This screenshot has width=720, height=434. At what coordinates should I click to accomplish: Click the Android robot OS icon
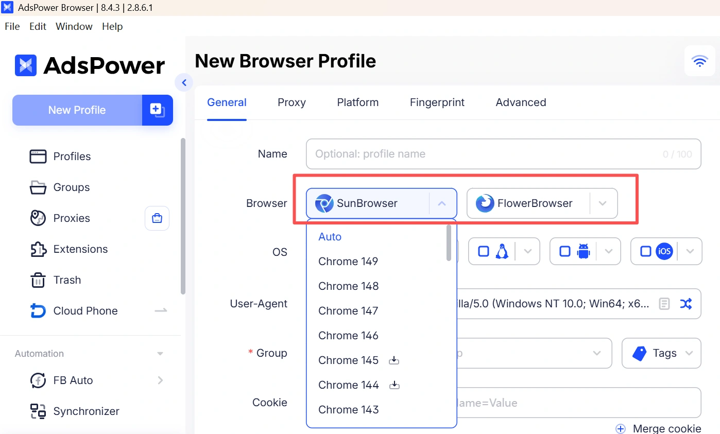point(583,251)
